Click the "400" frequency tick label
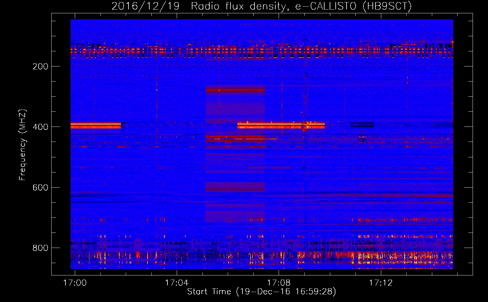 coord(40,127)
